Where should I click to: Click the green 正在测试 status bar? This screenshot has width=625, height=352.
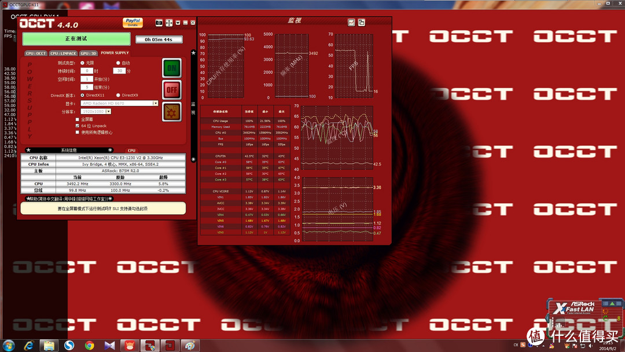tap(76, 39)
